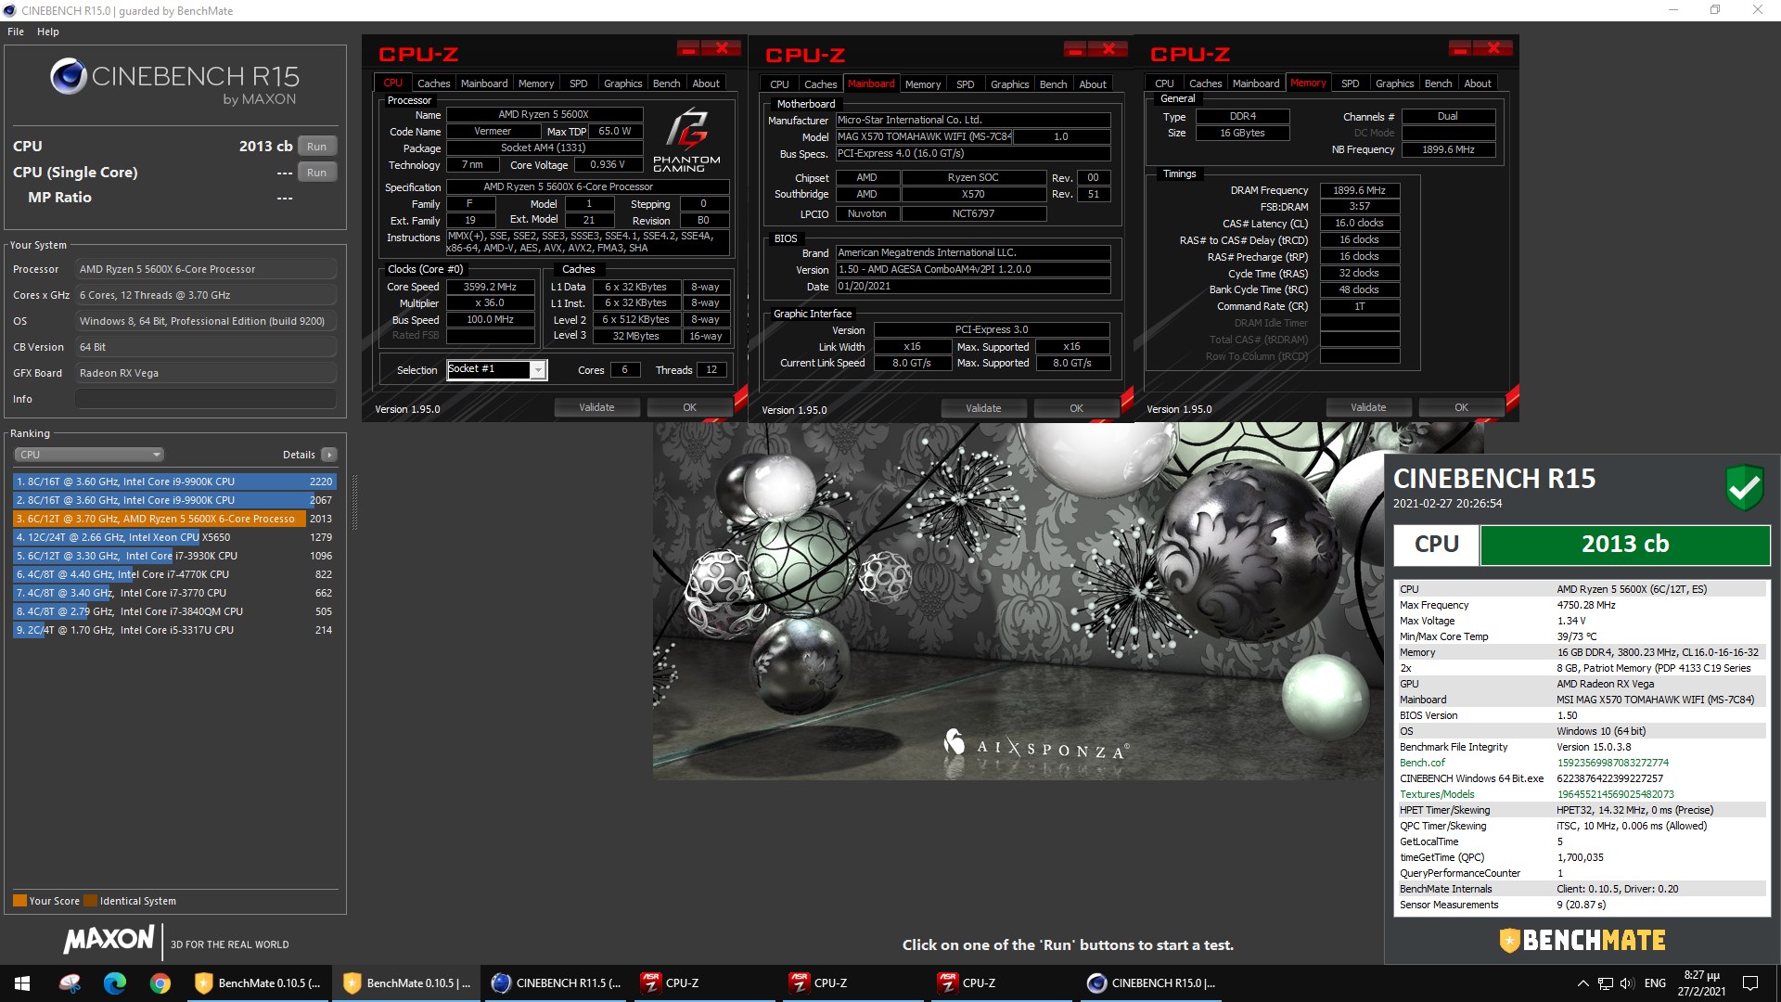This screenshot has height=1002, width=1781.
Task: Switch to Bench tab in first CPU-Z window
Action: pos(666,83)
